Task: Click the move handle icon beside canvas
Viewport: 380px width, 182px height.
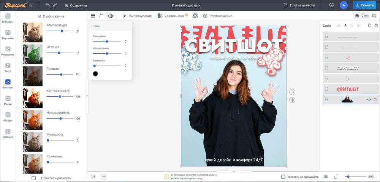Action: [x=292, y=100]
